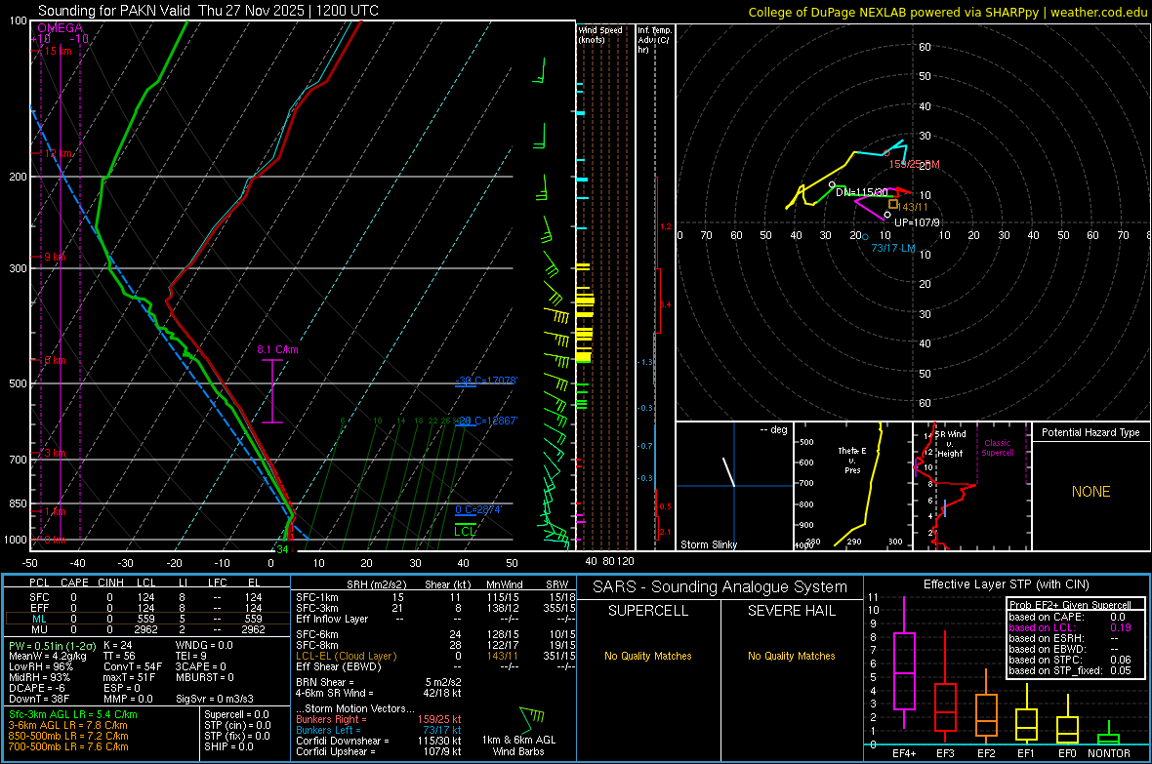Viewport: 1152px width, 764px height.
Task: Click 'SARS - Sounding Analogue System' heading
Action: (x=720, y=587)
